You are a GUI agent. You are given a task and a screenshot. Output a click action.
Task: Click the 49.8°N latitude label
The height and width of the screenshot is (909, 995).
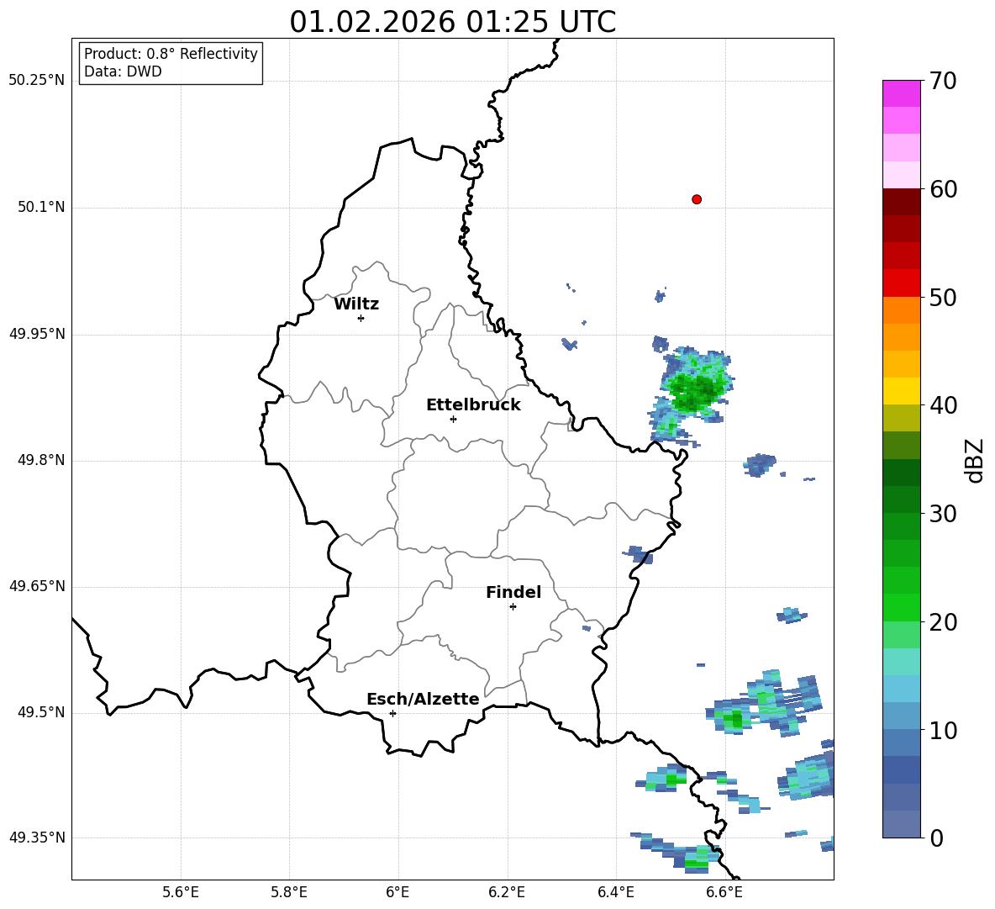42,460
